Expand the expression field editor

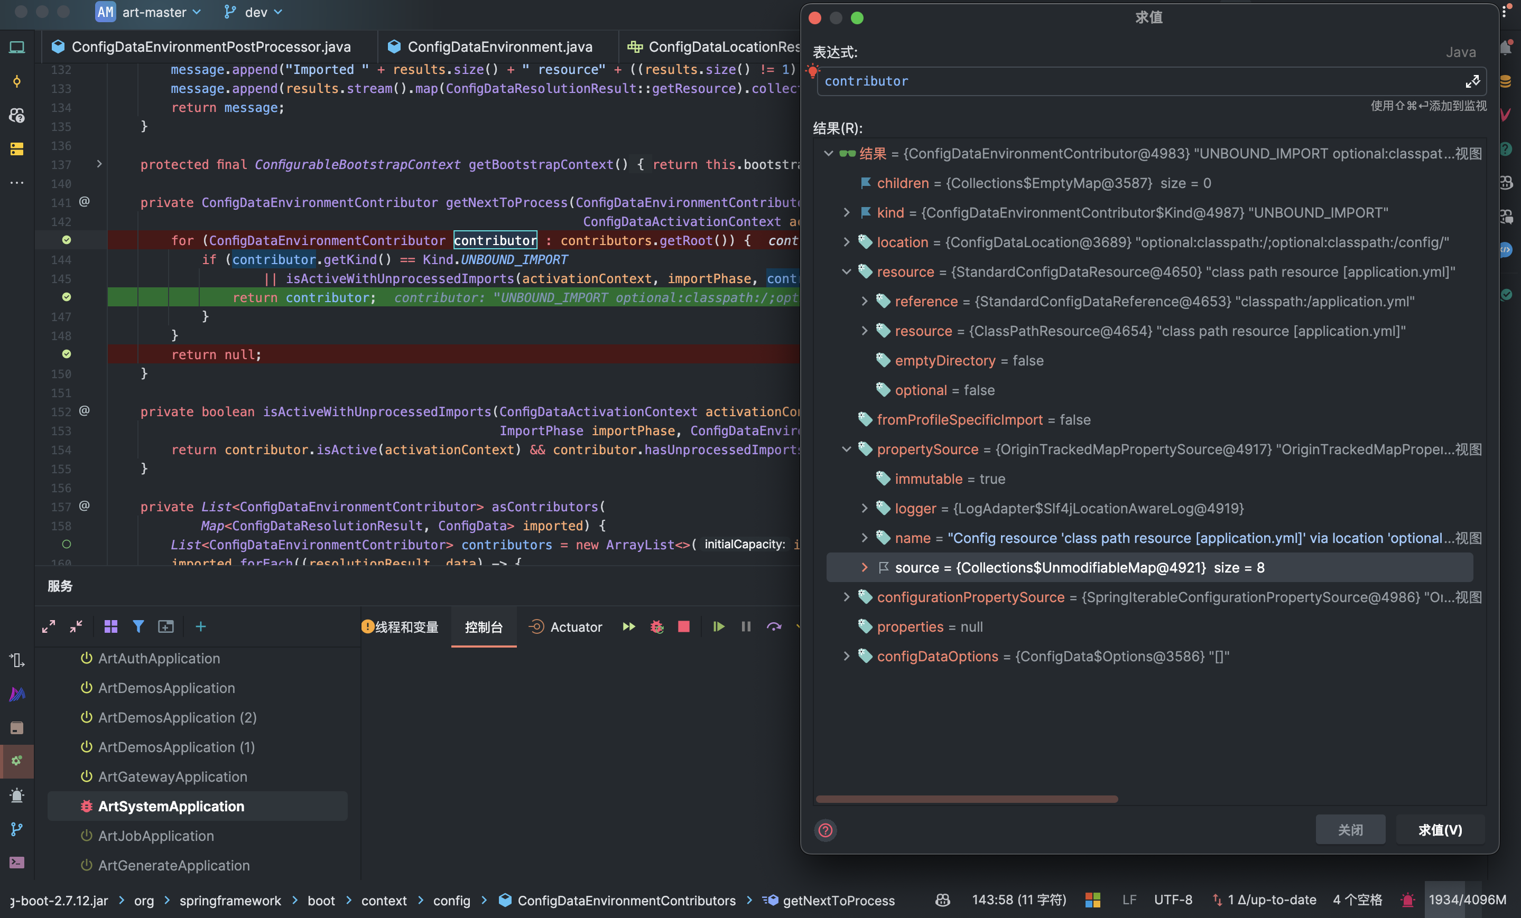tap(1472, 81)
